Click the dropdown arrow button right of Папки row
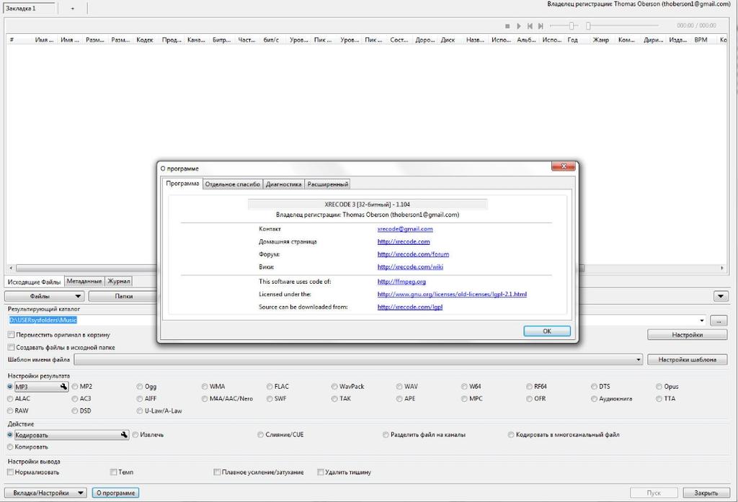The image size is (738, 502). click(721, 297)
